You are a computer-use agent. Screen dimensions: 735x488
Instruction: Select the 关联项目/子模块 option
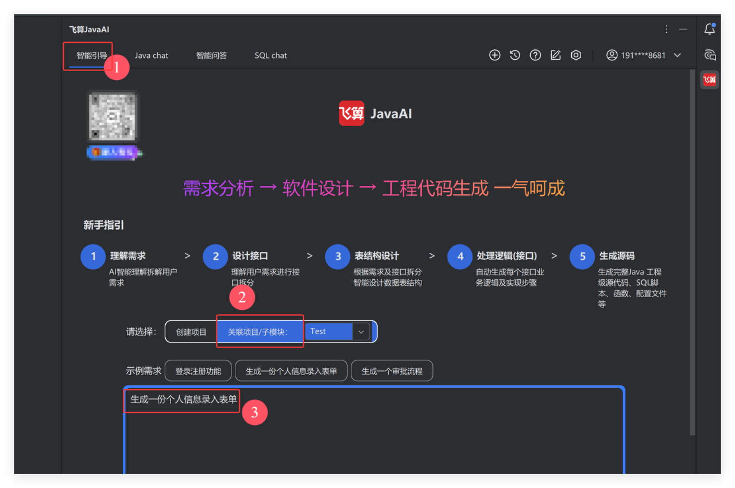pos(259,332)
